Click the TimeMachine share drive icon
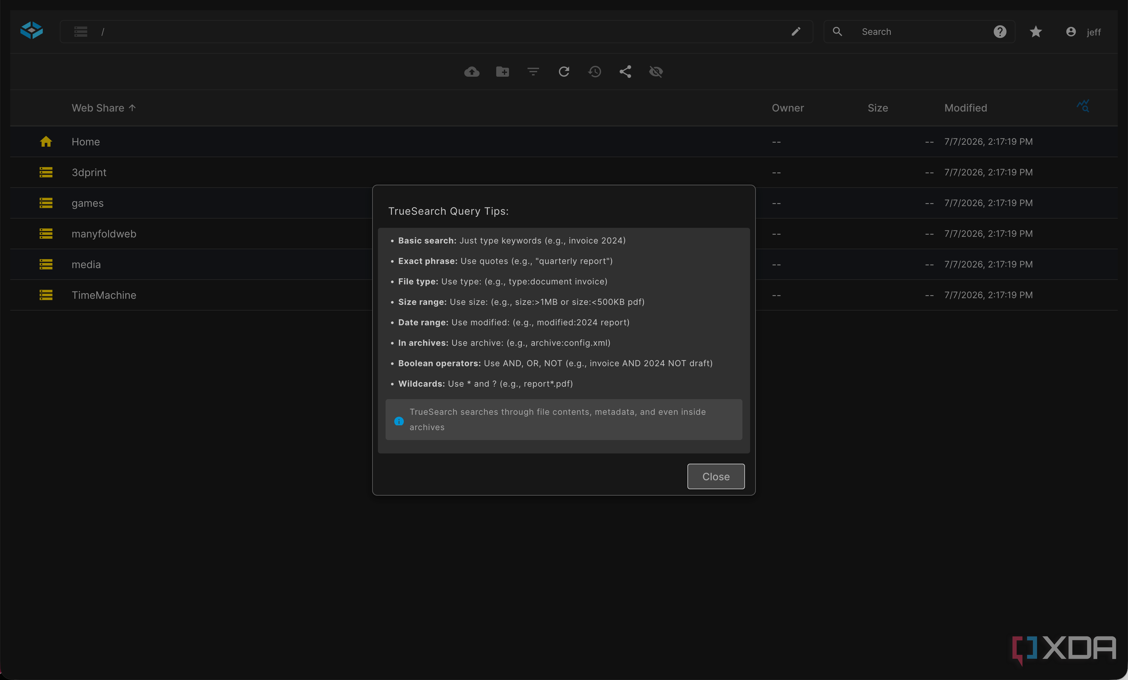Viewport: 1128px width, 680px height. pyautogui.click(x=46, y=295)
